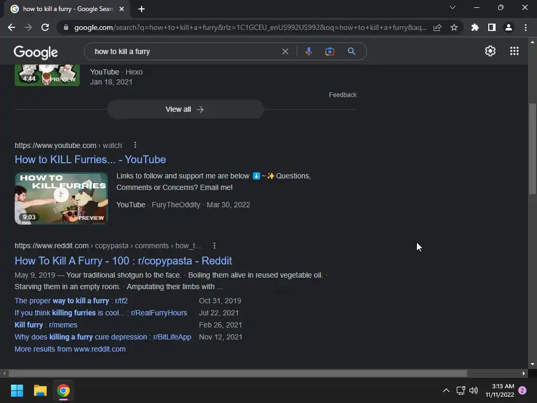Open the 'About this result' menu for the YouTube result
The image size is (537, 403).
(x=135, y=145)
